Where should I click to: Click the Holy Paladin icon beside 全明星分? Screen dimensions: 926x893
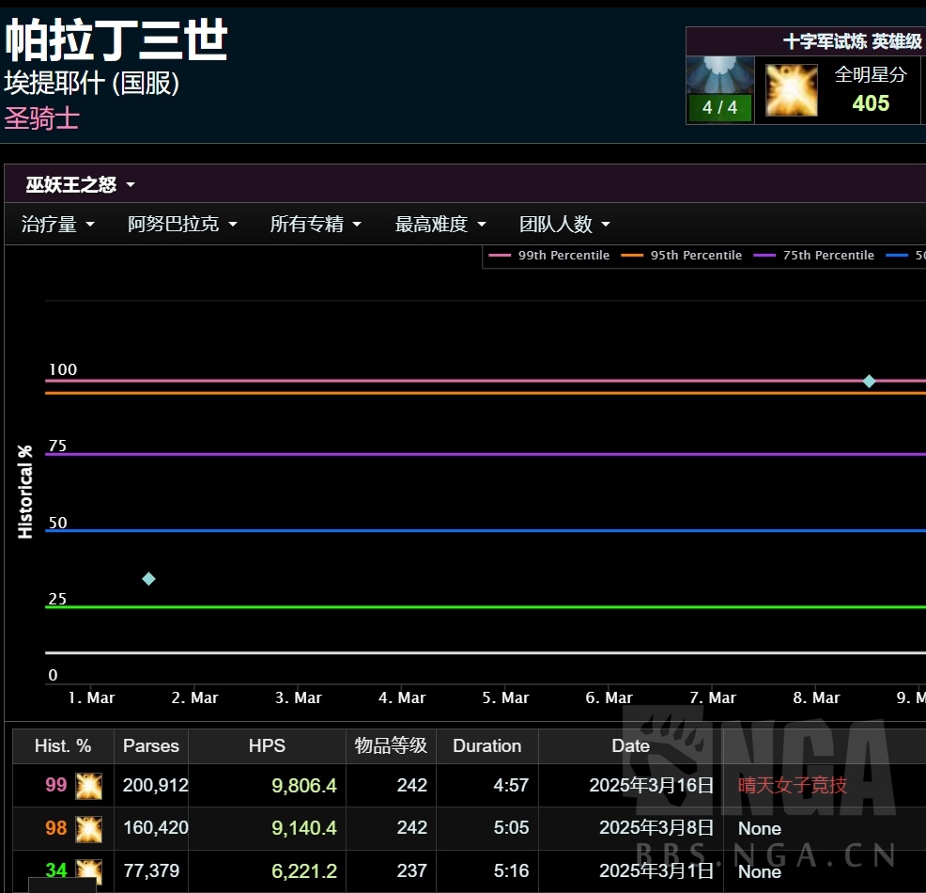tap(791, 90)
